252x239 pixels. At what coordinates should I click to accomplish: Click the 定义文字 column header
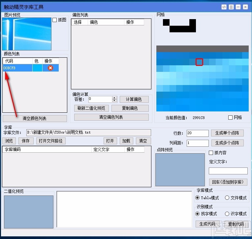(108, 150)
